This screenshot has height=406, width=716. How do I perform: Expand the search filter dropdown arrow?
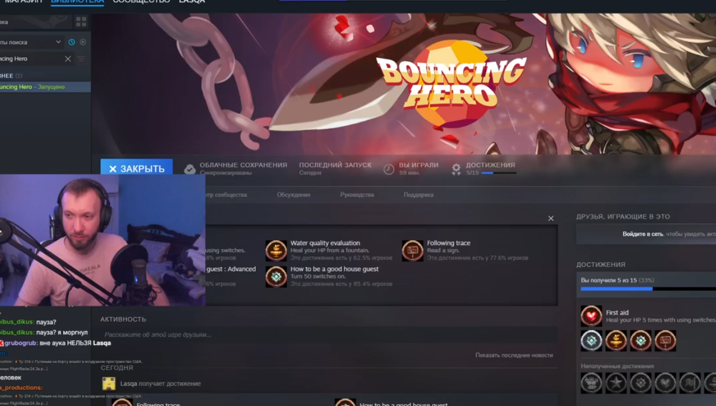[x=58, y=42]
